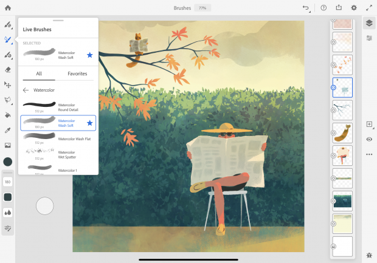Open the three-dot layer actions menu

tap(369, 154)
